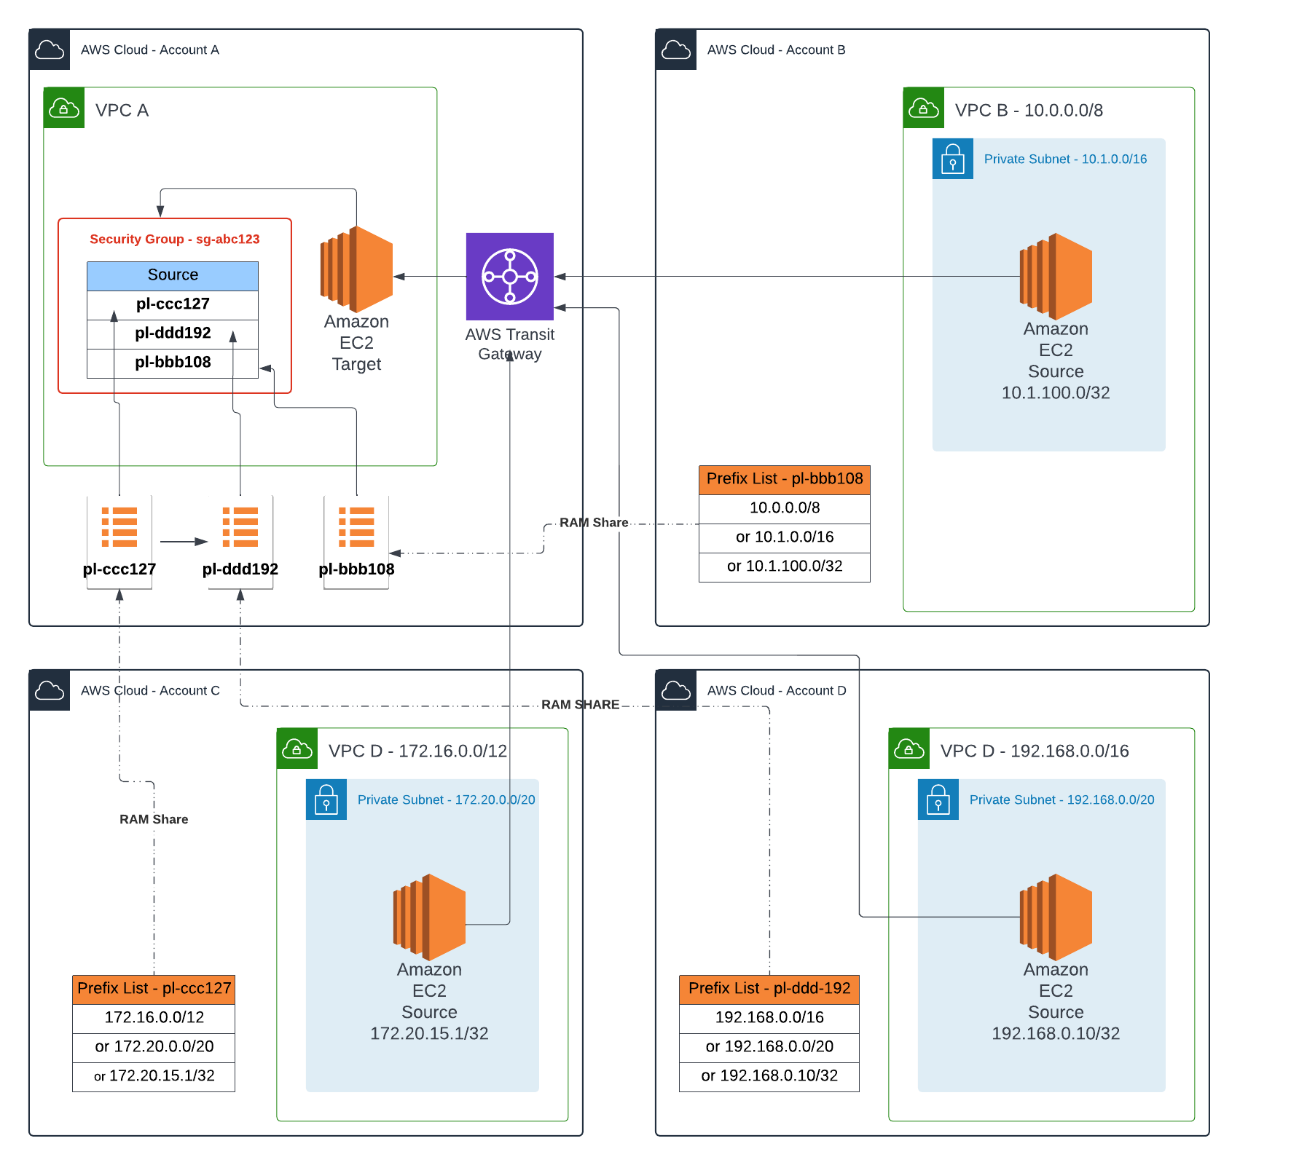Viewport: 1291px width, 1165px height.
Task: Click the lock icon of subnet 192.168.0.0/20
Action: (x=938, y=799)
